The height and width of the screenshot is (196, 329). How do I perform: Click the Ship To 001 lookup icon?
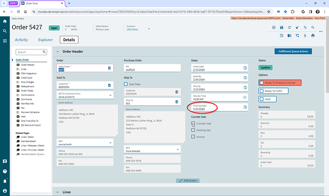click(x=177, y=102)
